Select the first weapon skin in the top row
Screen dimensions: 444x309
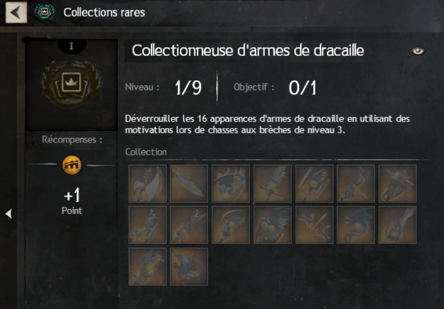tap(148, 184)
